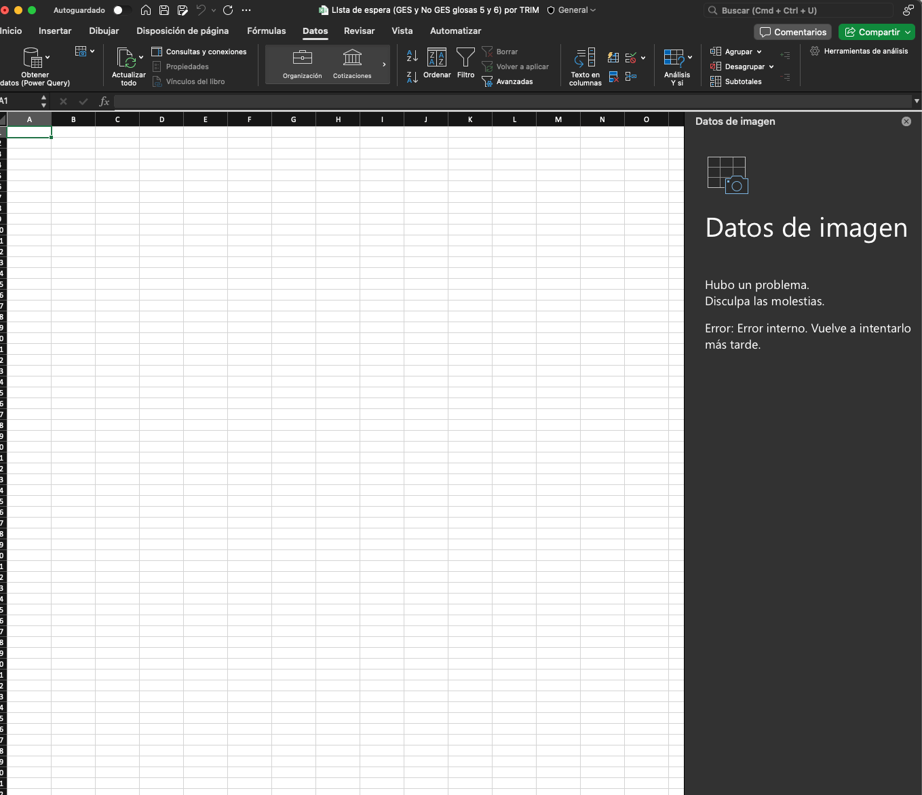
Task: Click the Buscar search field
Action: [x=801, y=10]
